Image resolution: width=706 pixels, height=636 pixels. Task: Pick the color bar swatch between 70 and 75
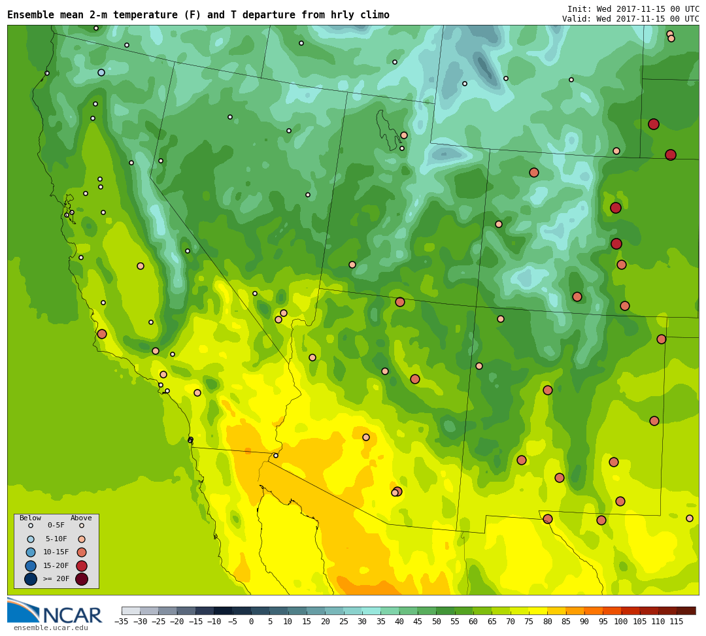[x=520, y=611]
